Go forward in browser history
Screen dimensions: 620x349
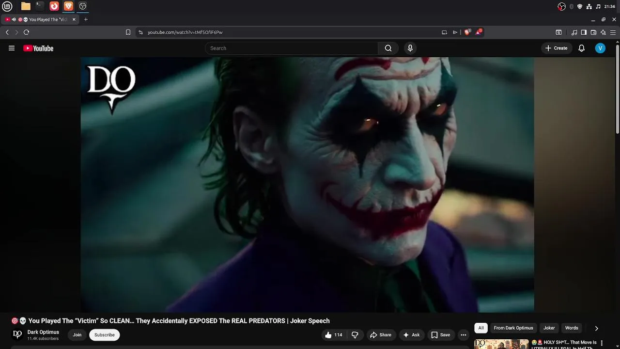click(x=16, y=32)
